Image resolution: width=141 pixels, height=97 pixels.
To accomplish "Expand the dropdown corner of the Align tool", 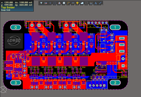I will [61, 5].
